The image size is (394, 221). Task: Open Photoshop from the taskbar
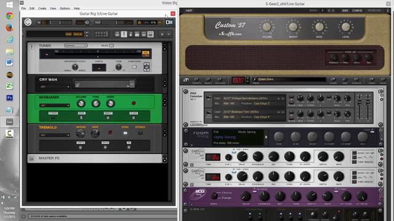10,98
